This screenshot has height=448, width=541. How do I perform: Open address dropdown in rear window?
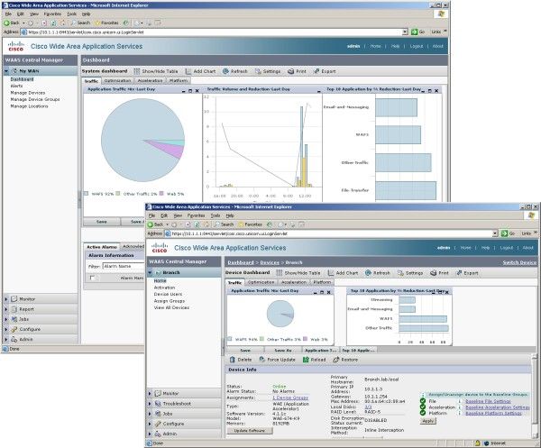coord(405,32)
